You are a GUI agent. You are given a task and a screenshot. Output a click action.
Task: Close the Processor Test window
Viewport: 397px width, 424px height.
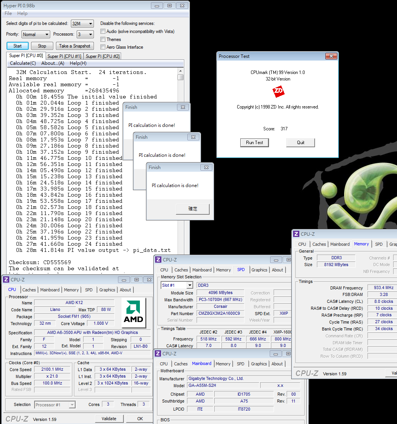click(331, 56)
